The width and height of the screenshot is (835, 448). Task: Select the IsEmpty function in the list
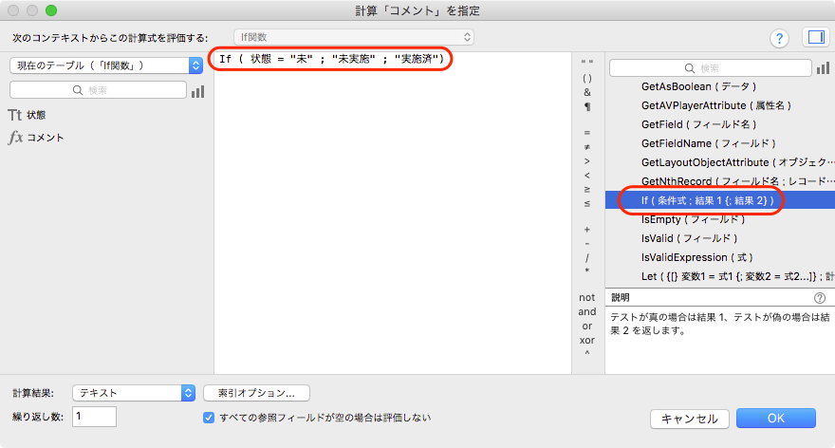(x=693, y=219)
